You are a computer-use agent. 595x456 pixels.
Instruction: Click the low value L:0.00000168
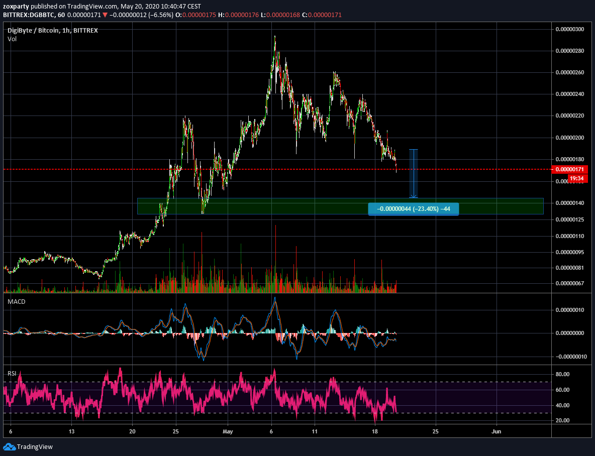click(280, 15)
